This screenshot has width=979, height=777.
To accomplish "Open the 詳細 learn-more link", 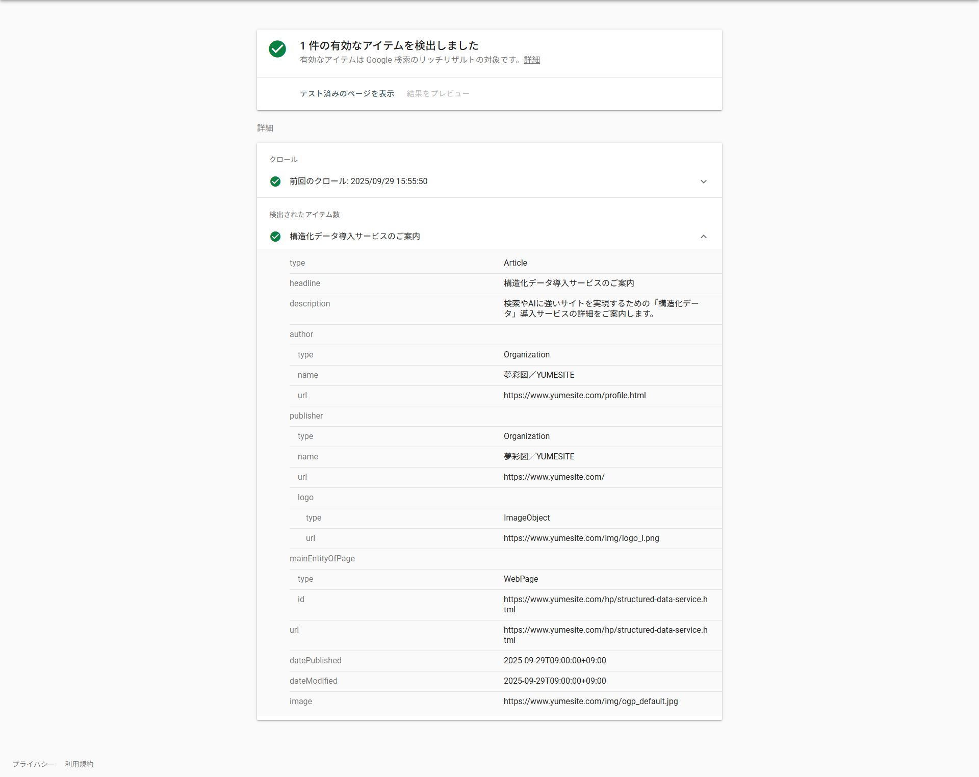I will pos(532,60).
